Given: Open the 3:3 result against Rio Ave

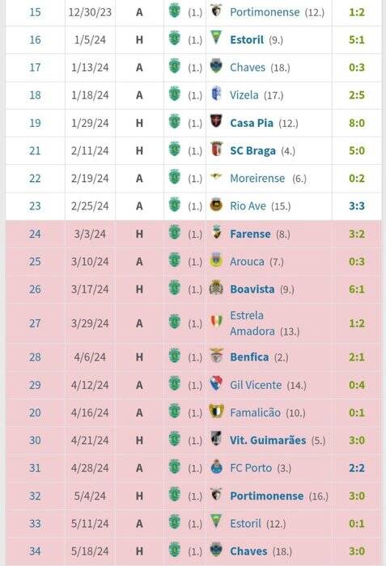Looking at the screenshot, I should point(357,206).
